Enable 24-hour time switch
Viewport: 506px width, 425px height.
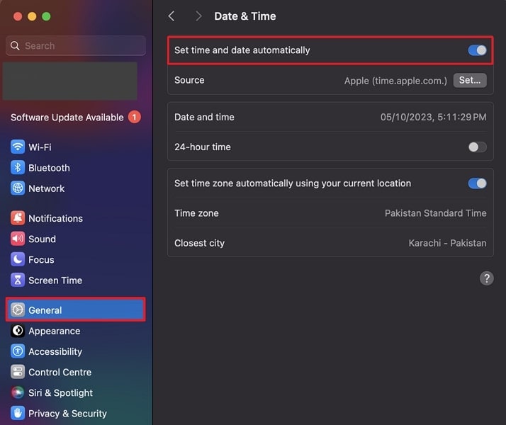477,147
